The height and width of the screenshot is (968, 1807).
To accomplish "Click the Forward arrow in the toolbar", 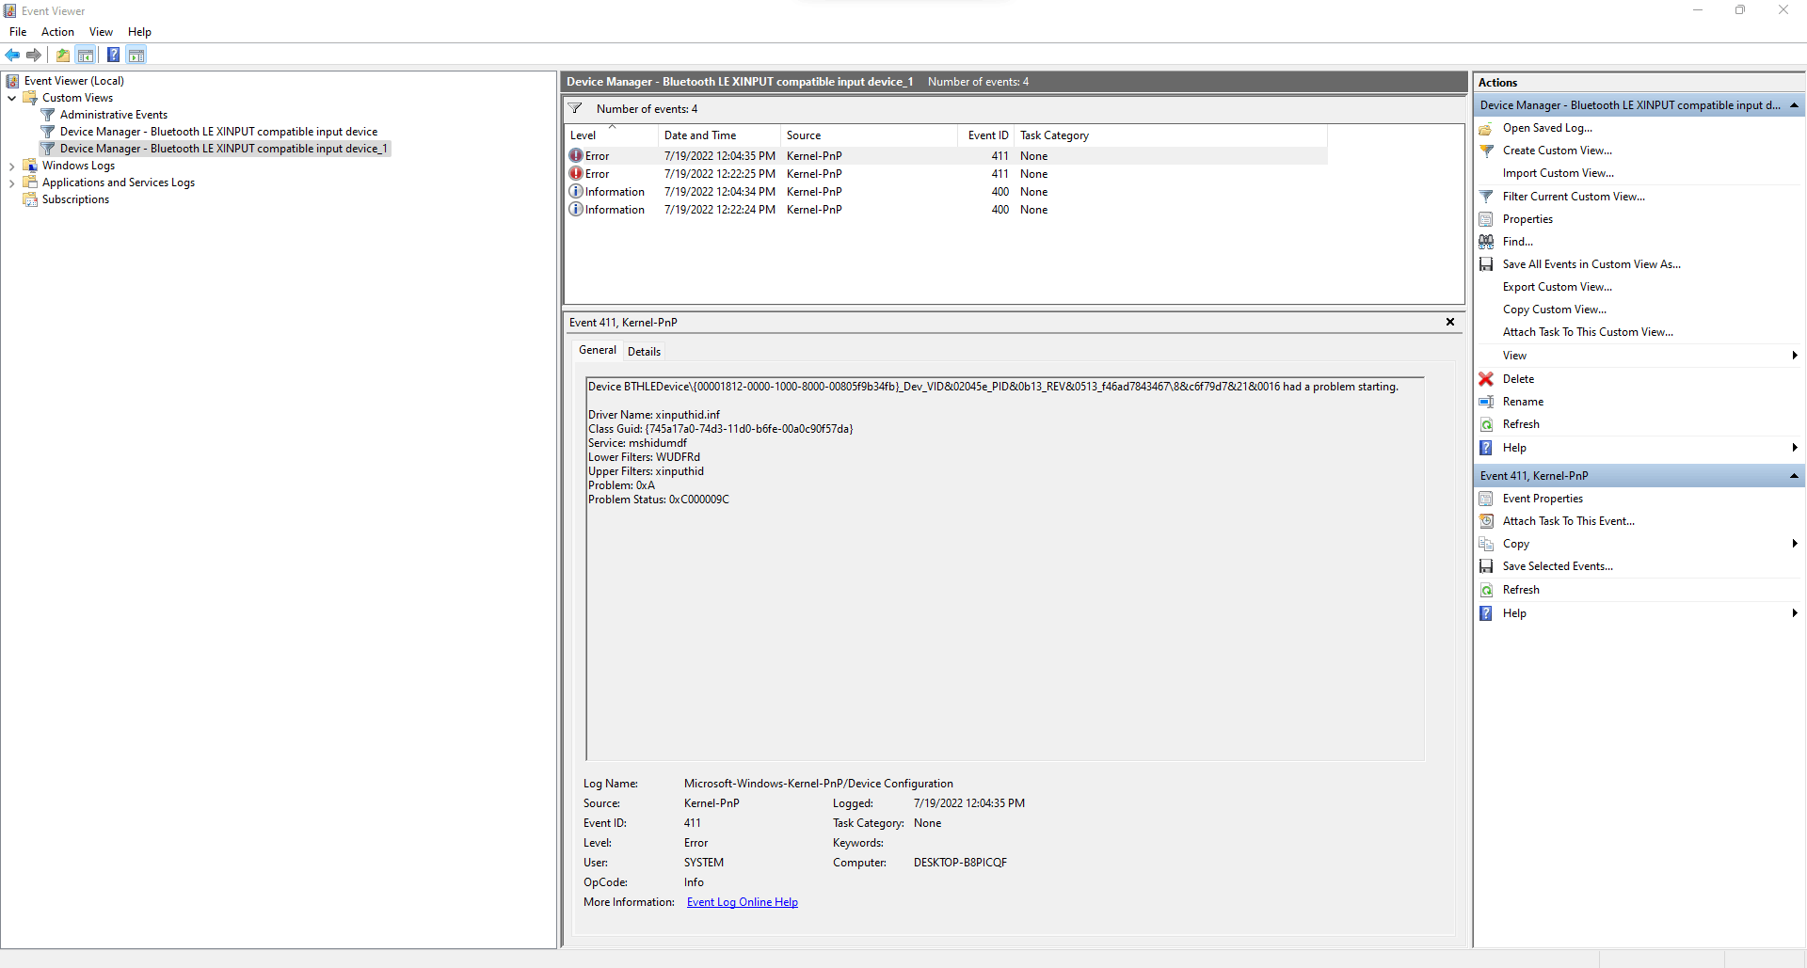I will coord(34,55).
